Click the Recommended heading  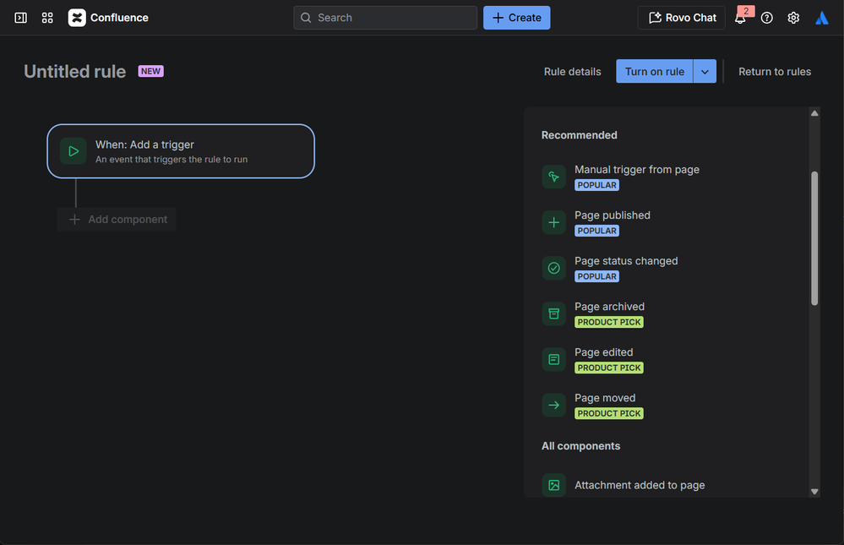pos(580,135)
